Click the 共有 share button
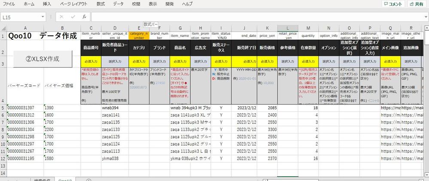The width and height of the screenshot is (429, 181). (x=417, y=4)
